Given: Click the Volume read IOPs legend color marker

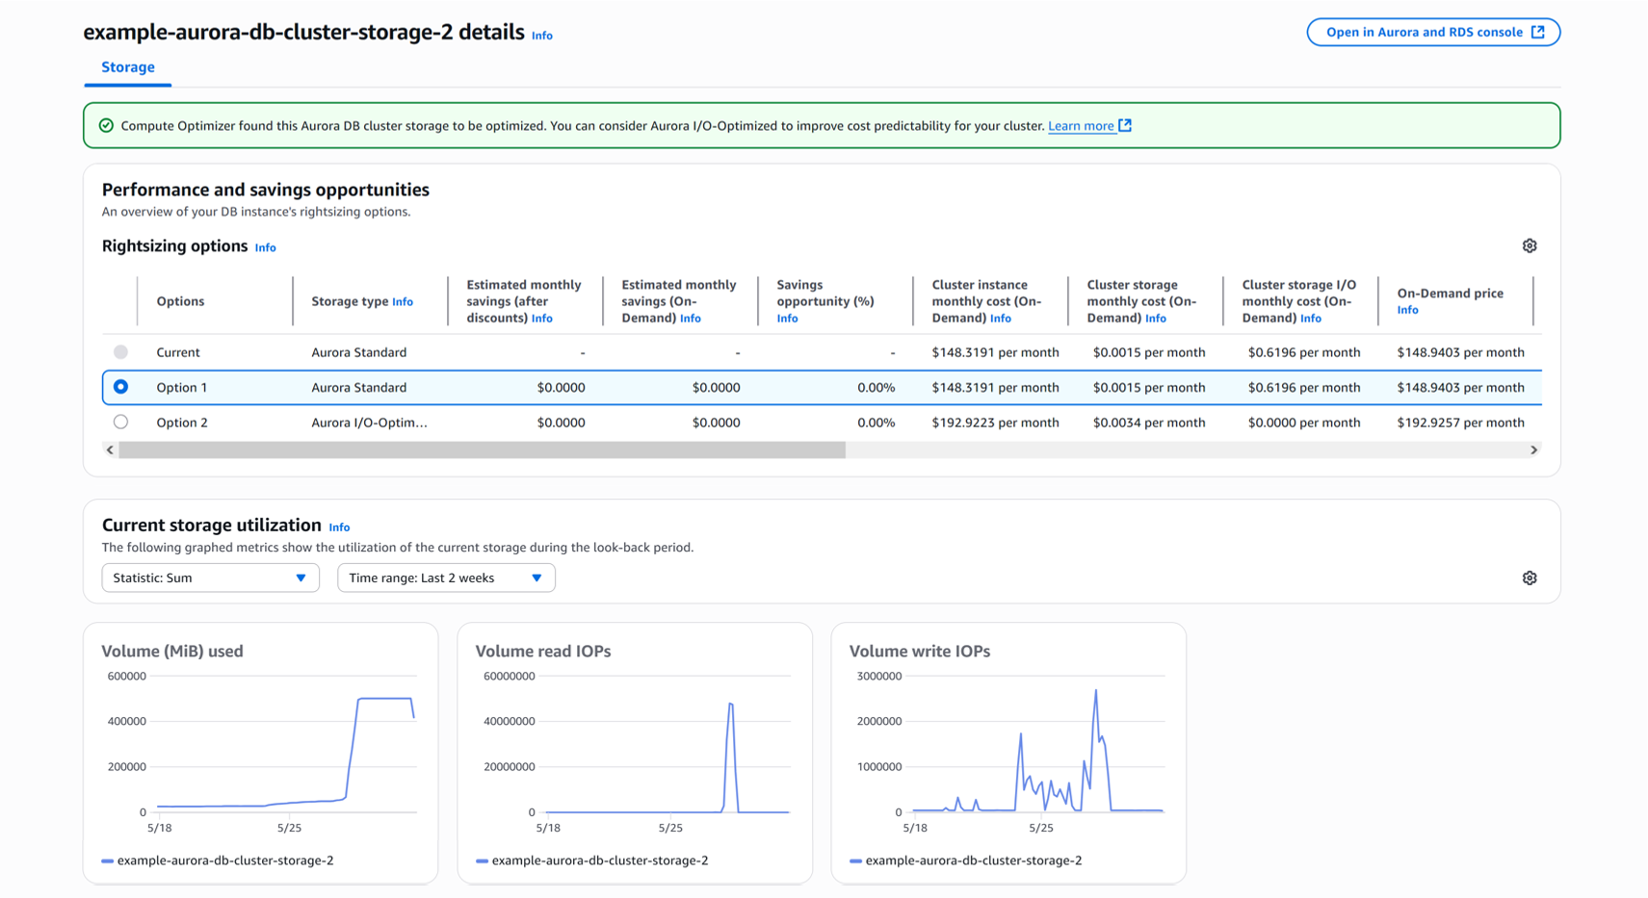Looking at the screenshot, I should pos(482,861).
